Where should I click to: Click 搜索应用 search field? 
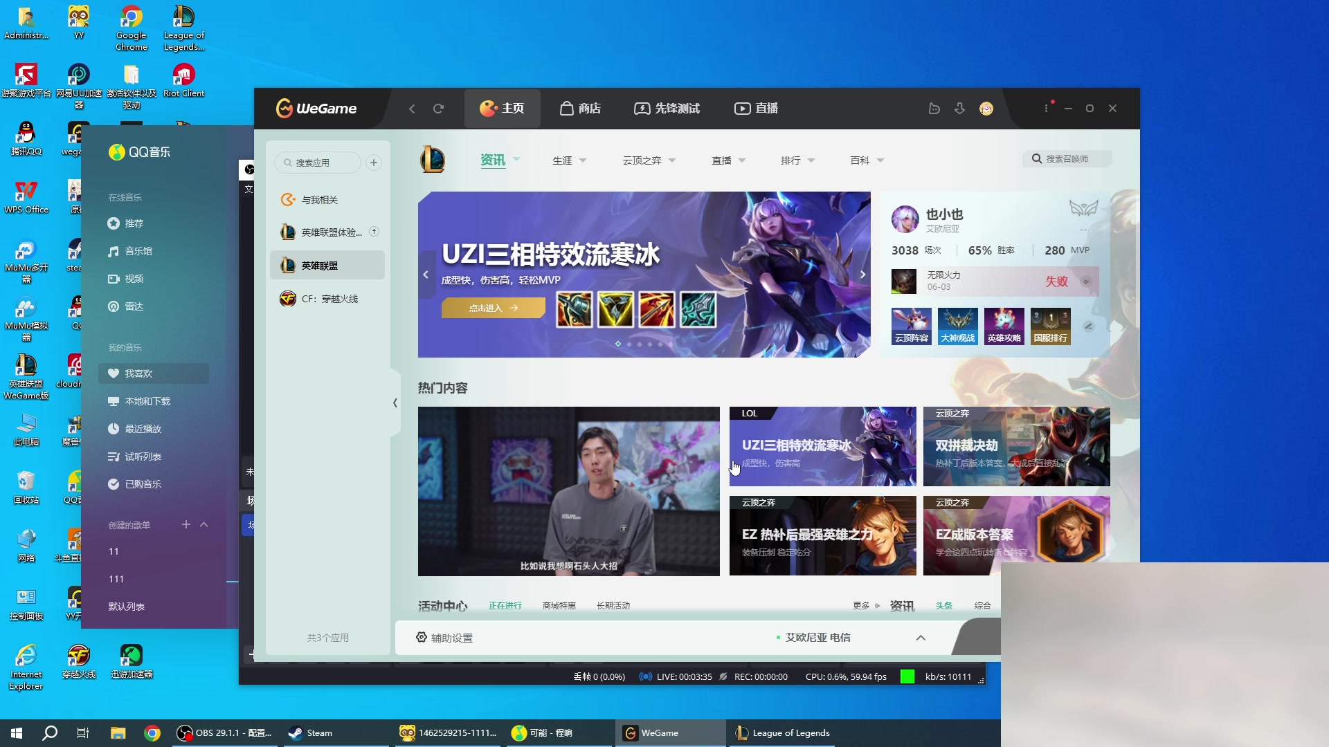[x=318, y=163]
